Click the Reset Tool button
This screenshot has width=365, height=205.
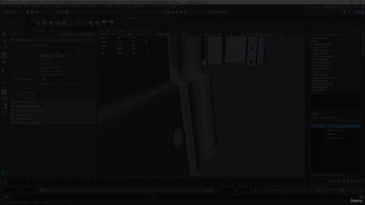pos(68,34)
